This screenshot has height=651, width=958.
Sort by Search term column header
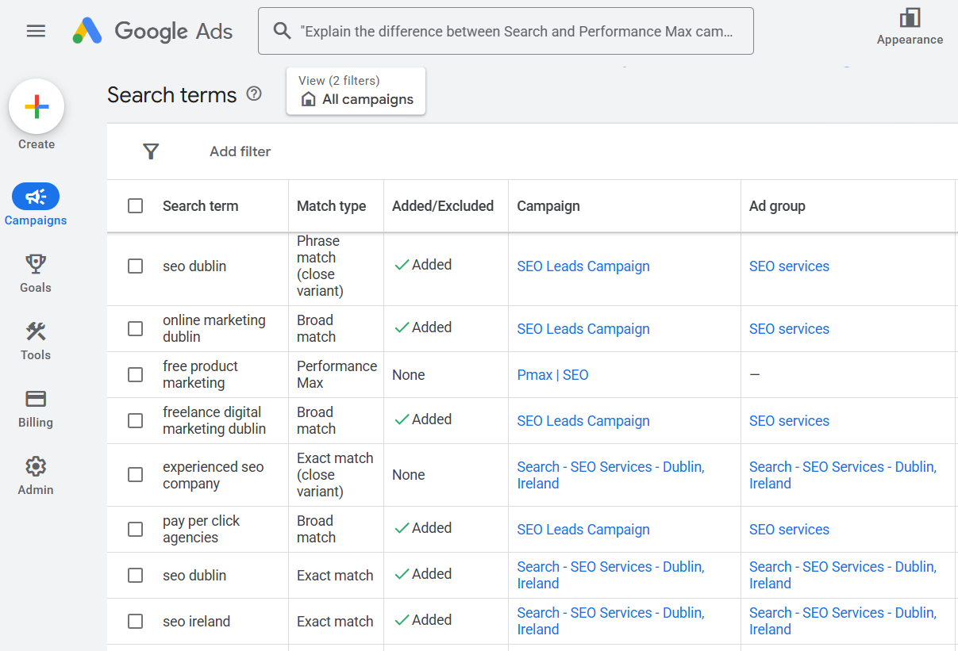click(x=200, y=206)
